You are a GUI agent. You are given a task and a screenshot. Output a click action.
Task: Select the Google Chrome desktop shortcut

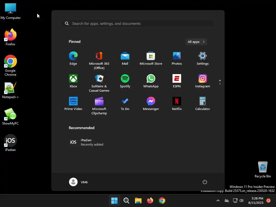coord(11,65)
